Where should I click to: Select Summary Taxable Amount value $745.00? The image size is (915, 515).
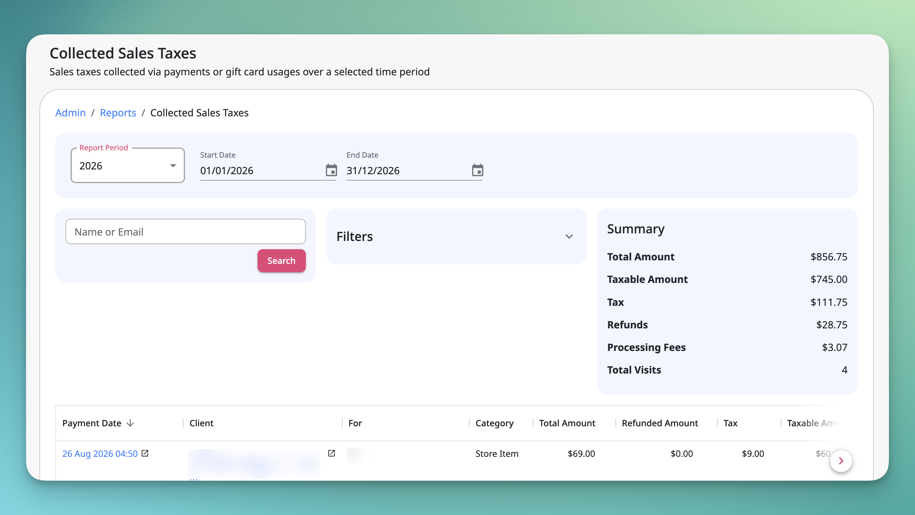click(829, 279)
